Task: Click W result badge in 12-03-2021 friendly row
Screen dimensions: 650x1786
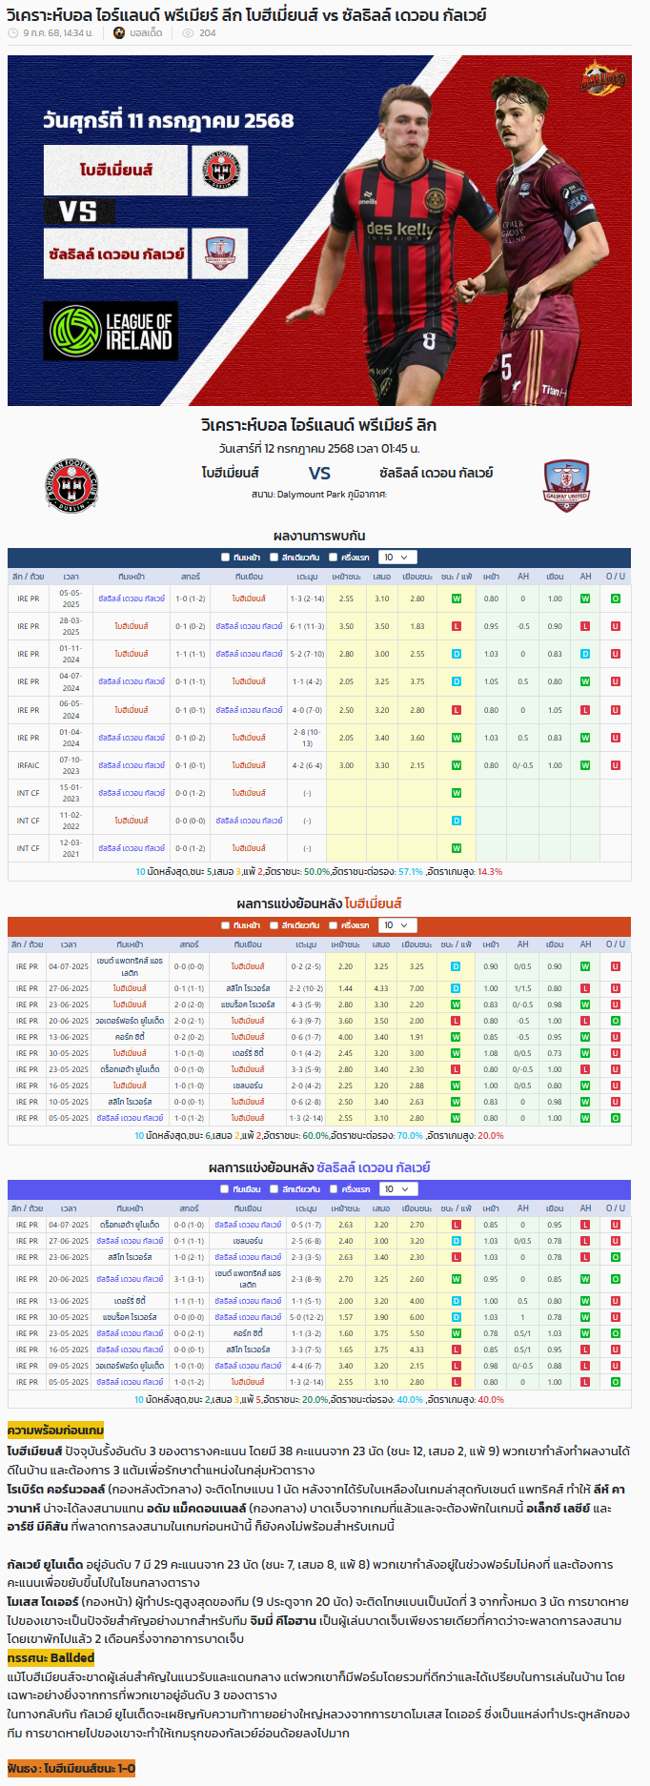Action: click(x=457, y=848)
